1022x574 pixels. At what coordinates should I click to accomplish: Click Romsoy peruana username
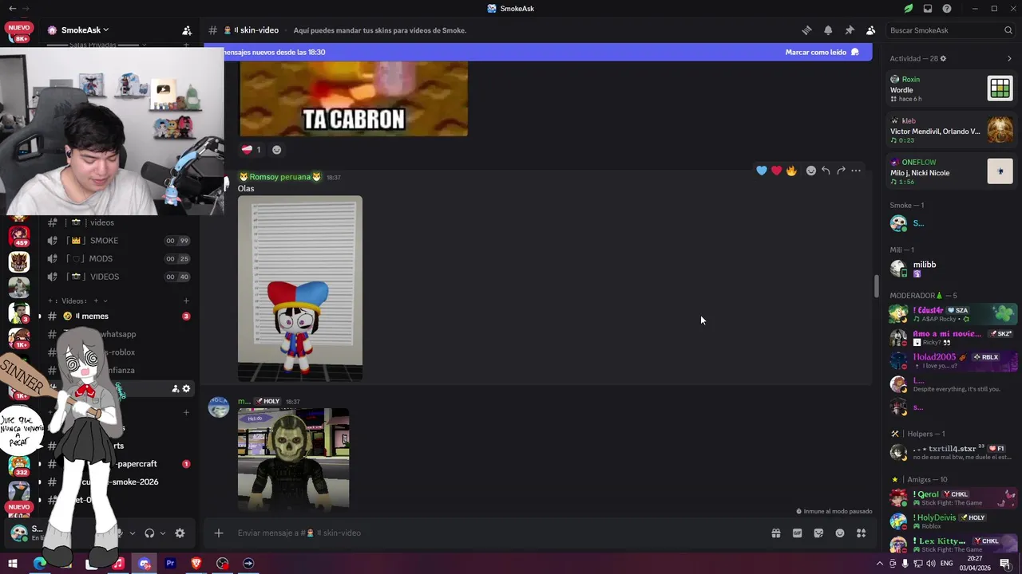[280, 177]
